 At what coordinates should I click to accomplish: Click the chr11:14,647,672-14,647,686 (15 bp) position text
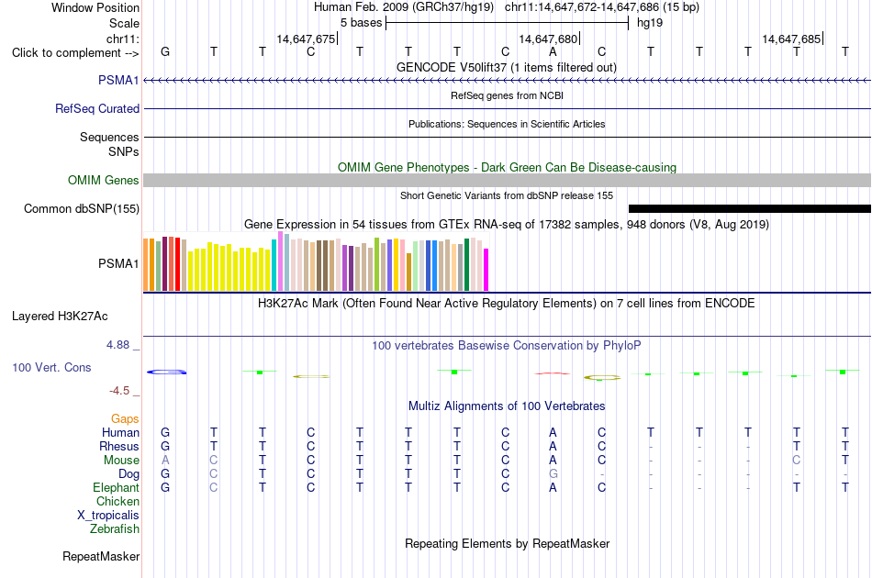(602, 7)
